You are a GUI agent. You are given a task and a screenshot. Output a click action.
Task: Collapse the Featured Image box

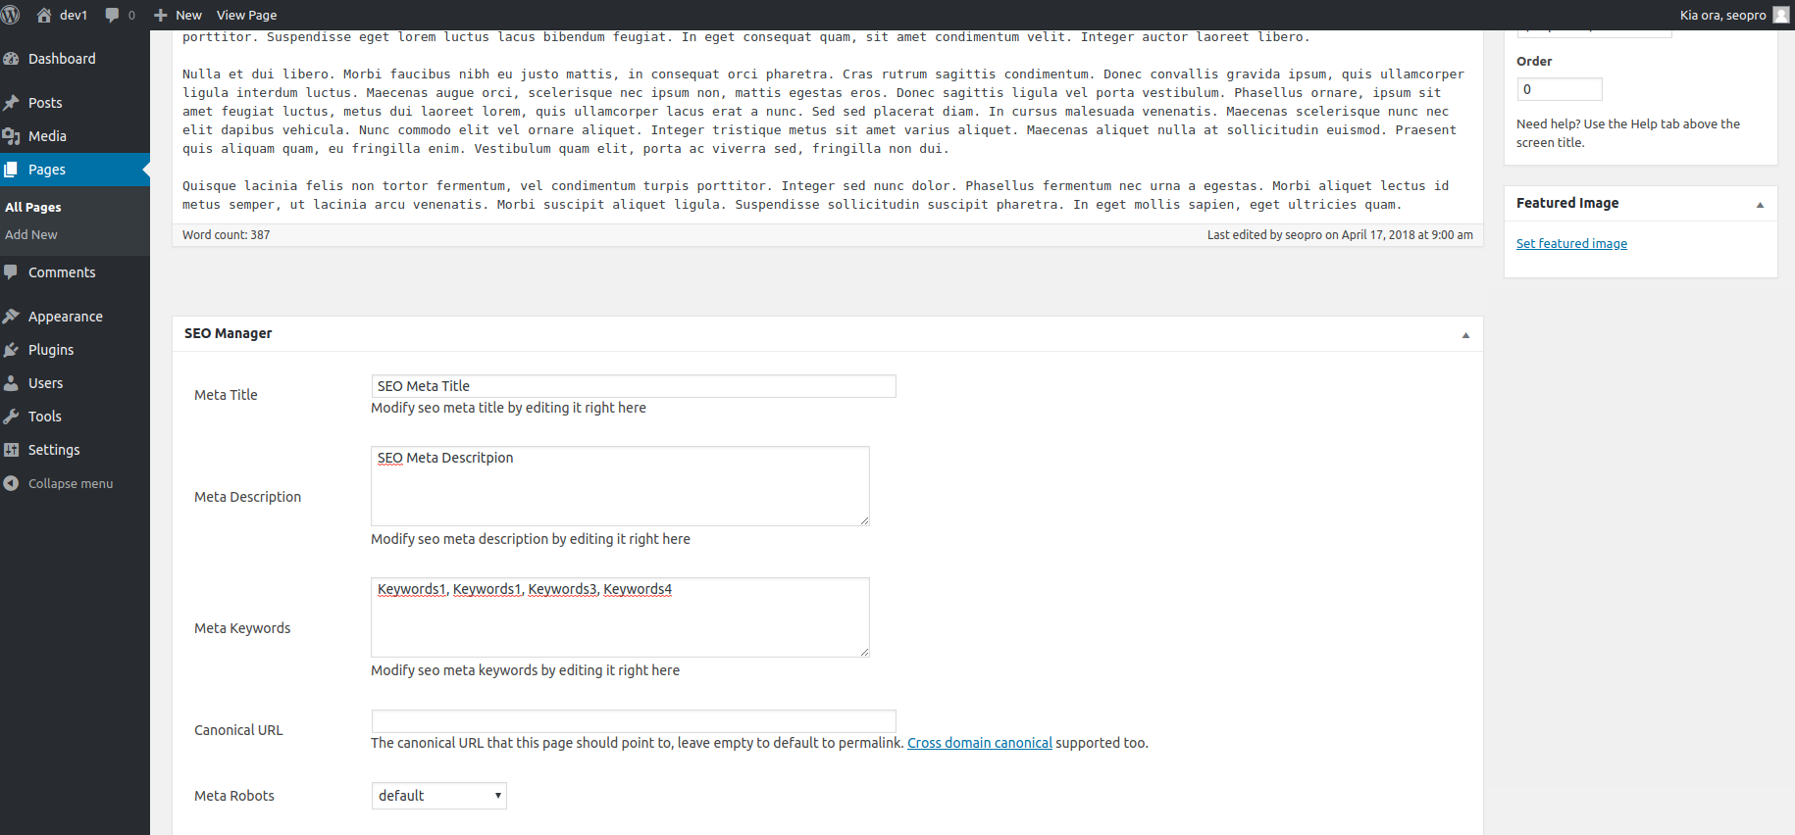pos(1760,205)
